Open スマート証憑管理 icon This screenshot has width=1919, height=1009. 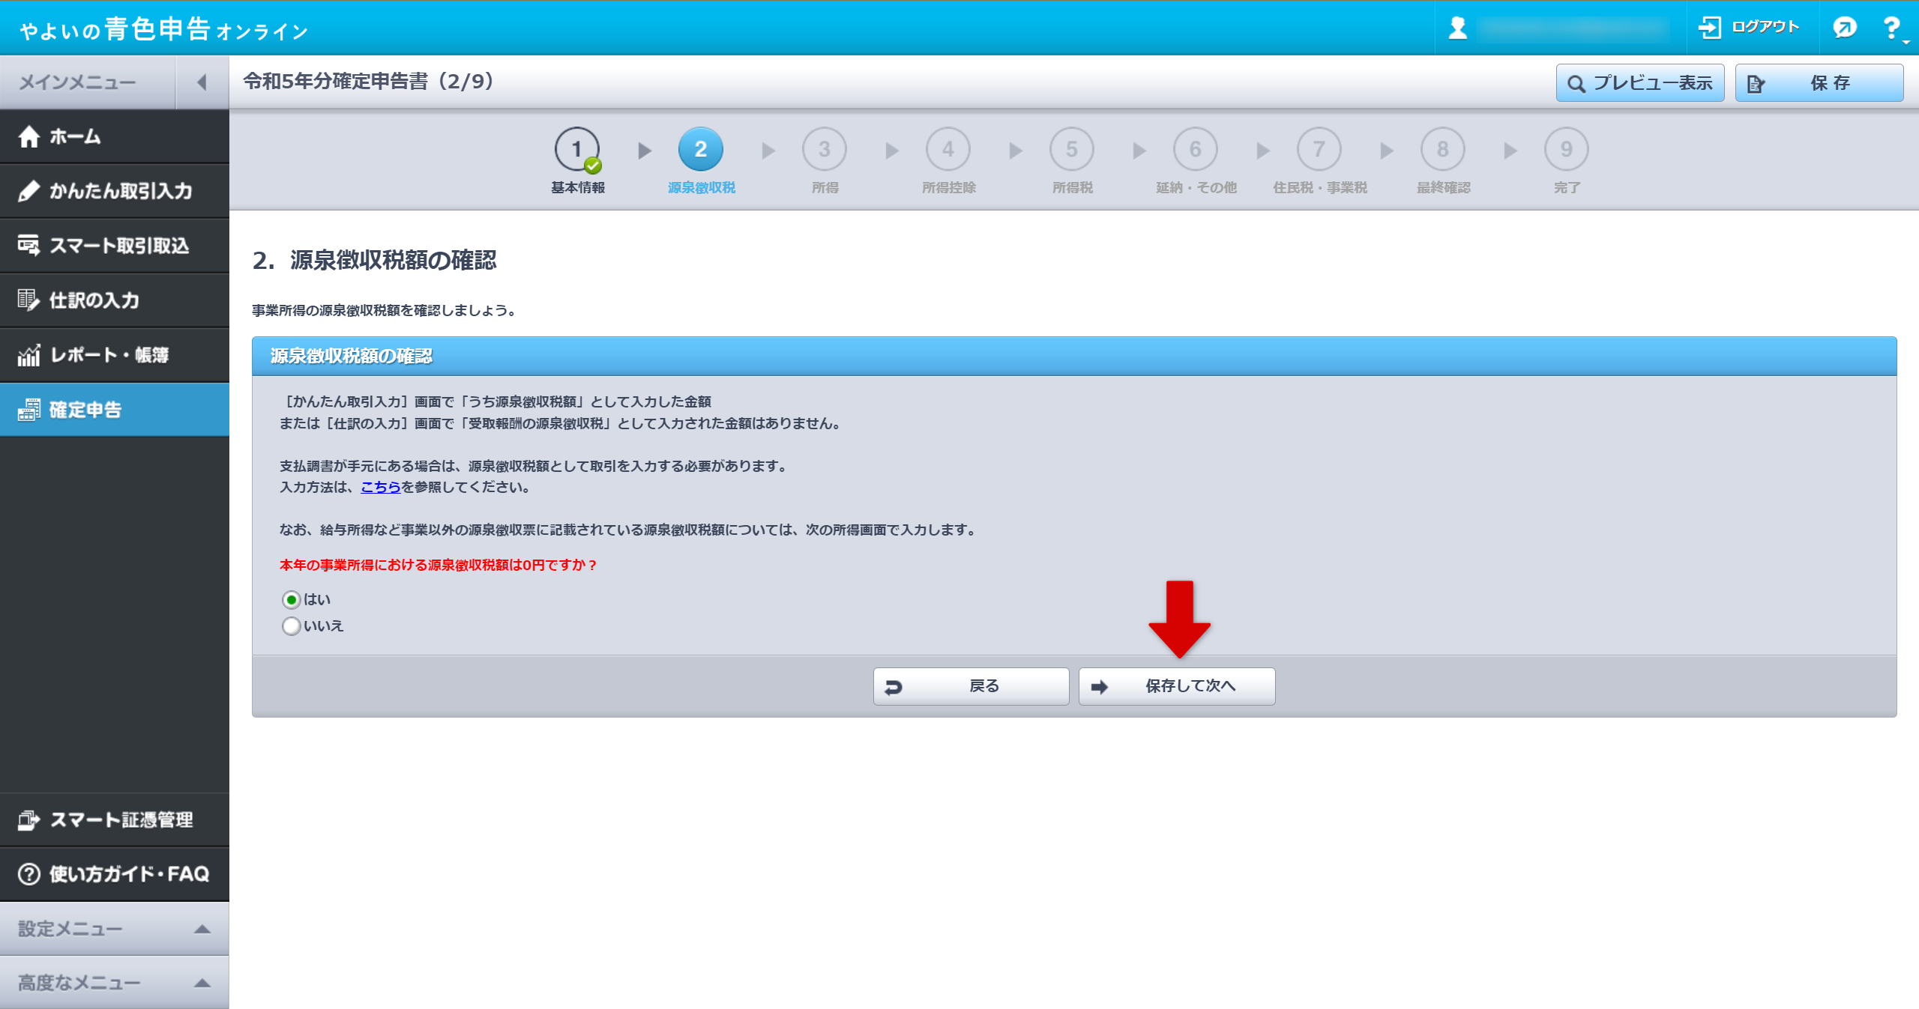point(29,820)
